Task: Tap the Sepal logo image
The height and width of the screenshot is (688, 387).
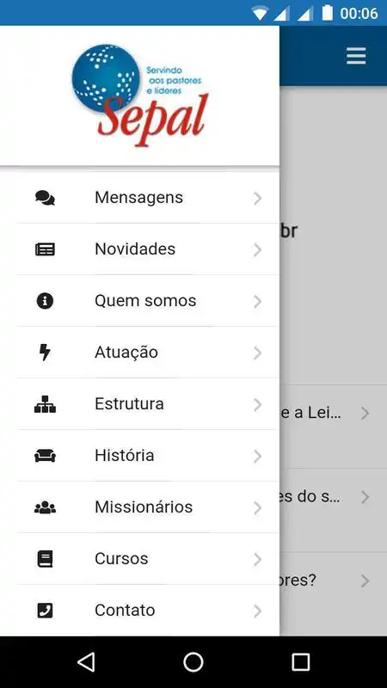Action: click(x=140, y=95)
